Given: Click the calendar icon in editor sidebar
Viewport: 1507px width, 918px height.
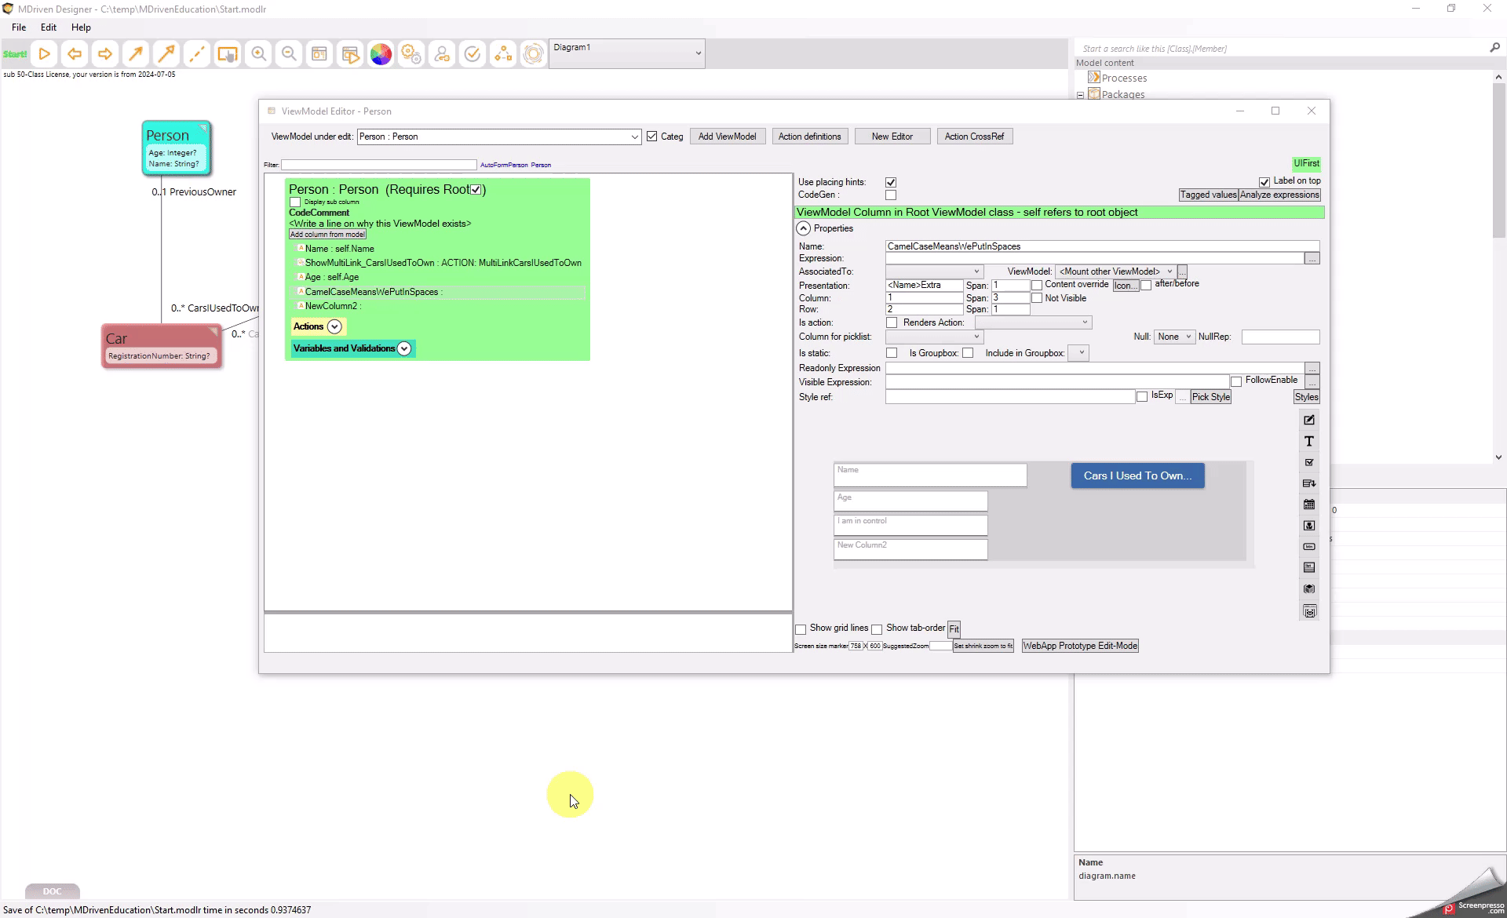Looking at the screenshot, I should click(x=1309, y=505).
